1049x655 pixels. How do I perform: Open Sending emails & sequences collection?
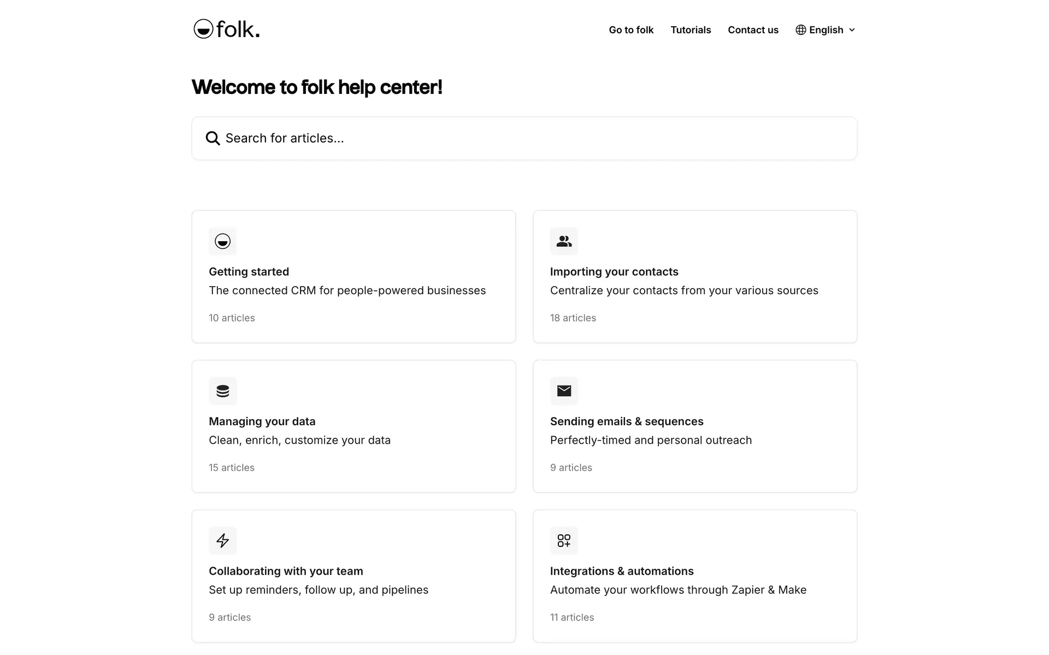point(626,421)
